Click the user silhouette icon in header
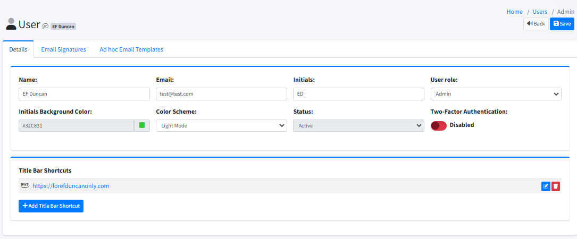Screen dimensions: 577x239 (x=11, y=24)
